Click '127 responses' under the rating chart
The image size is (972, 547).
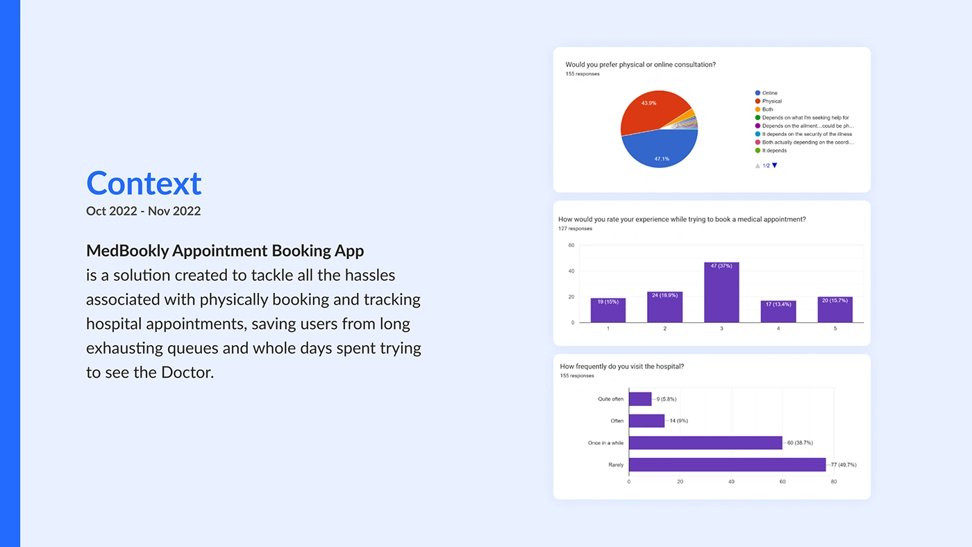tap(576, 228)
